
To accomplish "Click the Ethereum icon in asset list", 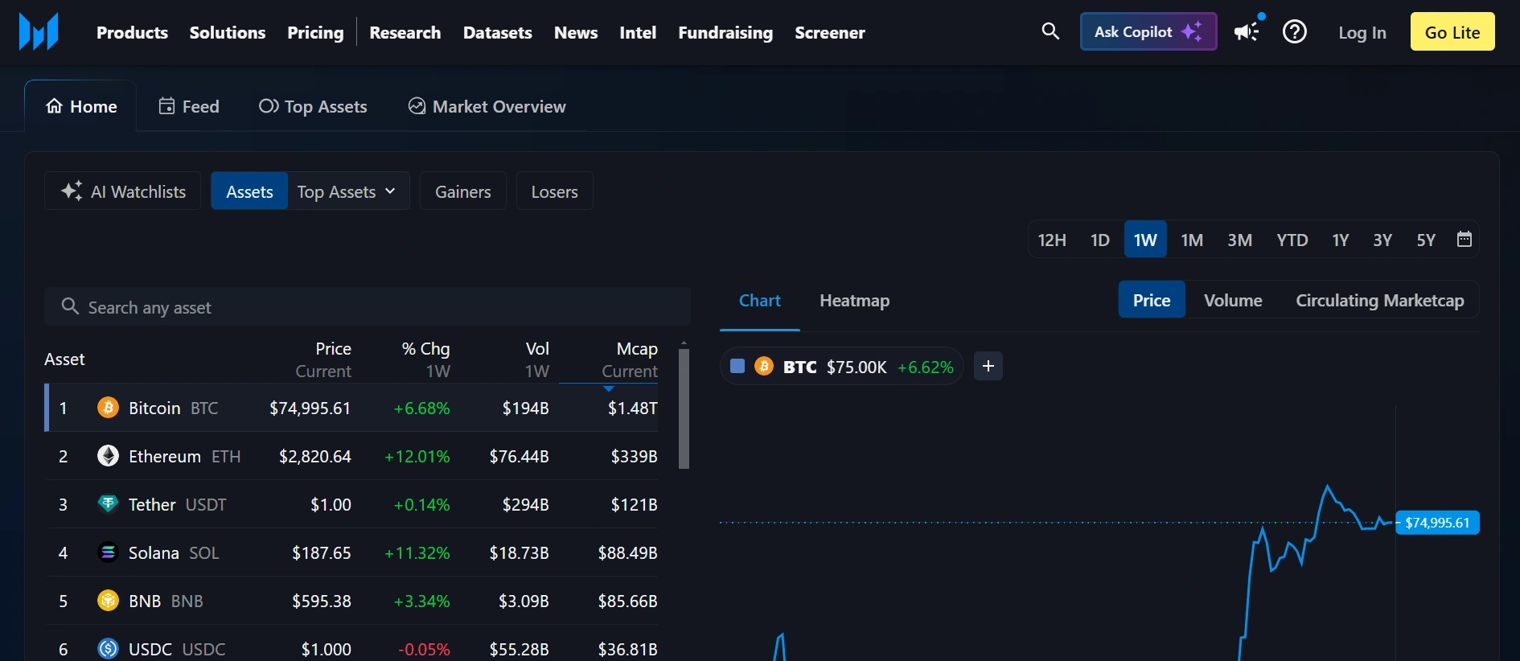I will point(108,456).
